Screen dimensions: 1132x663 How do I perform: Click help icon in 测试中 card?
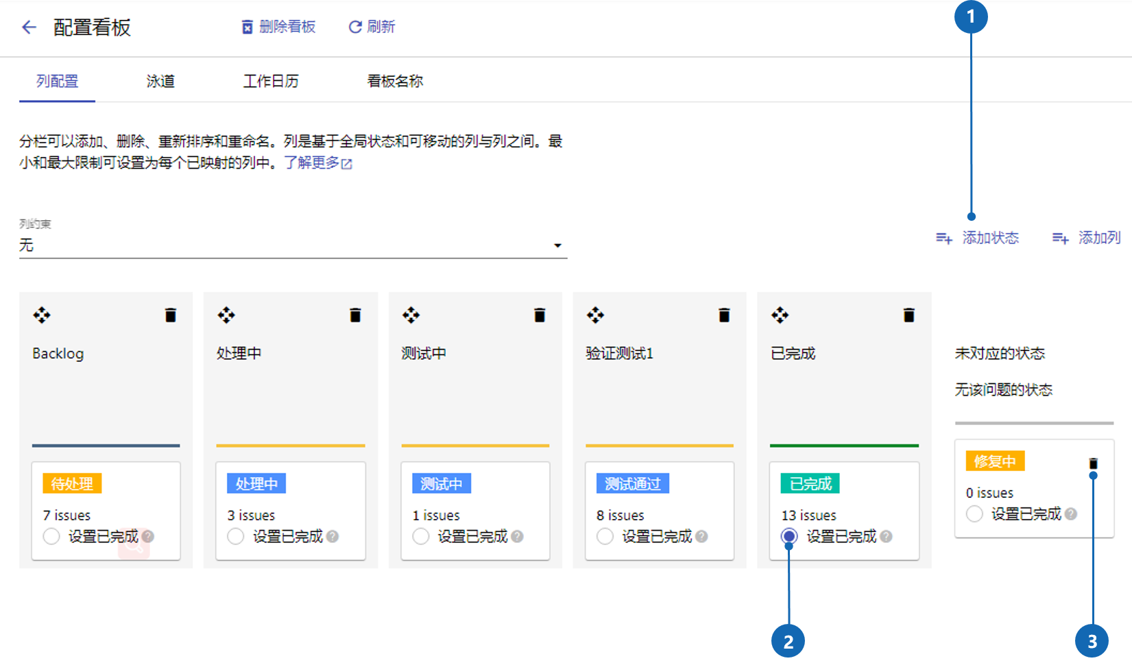[517, 536]
